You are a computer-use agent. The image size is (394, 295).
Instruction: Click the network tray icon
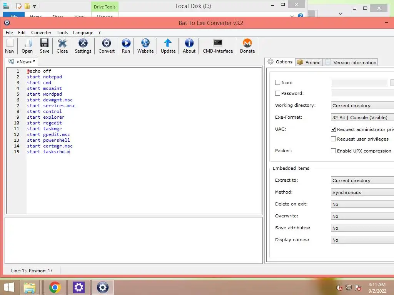point(349,288)
